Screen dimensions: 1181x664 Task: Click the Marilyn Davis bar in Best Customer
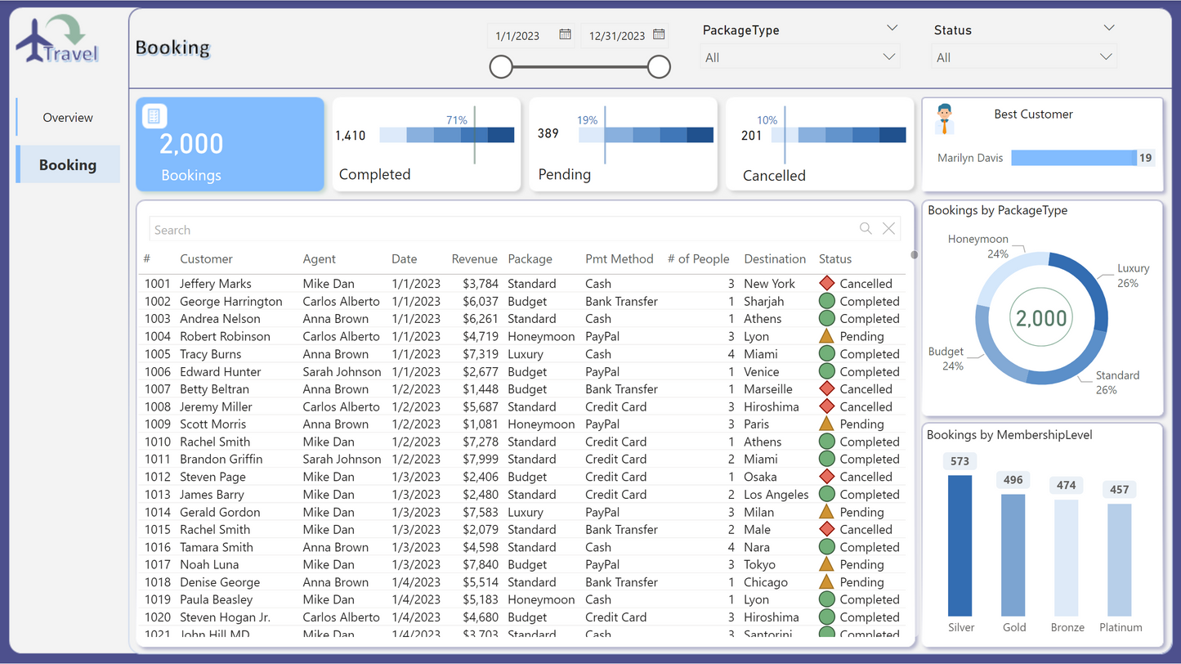tap(1073, 158)
